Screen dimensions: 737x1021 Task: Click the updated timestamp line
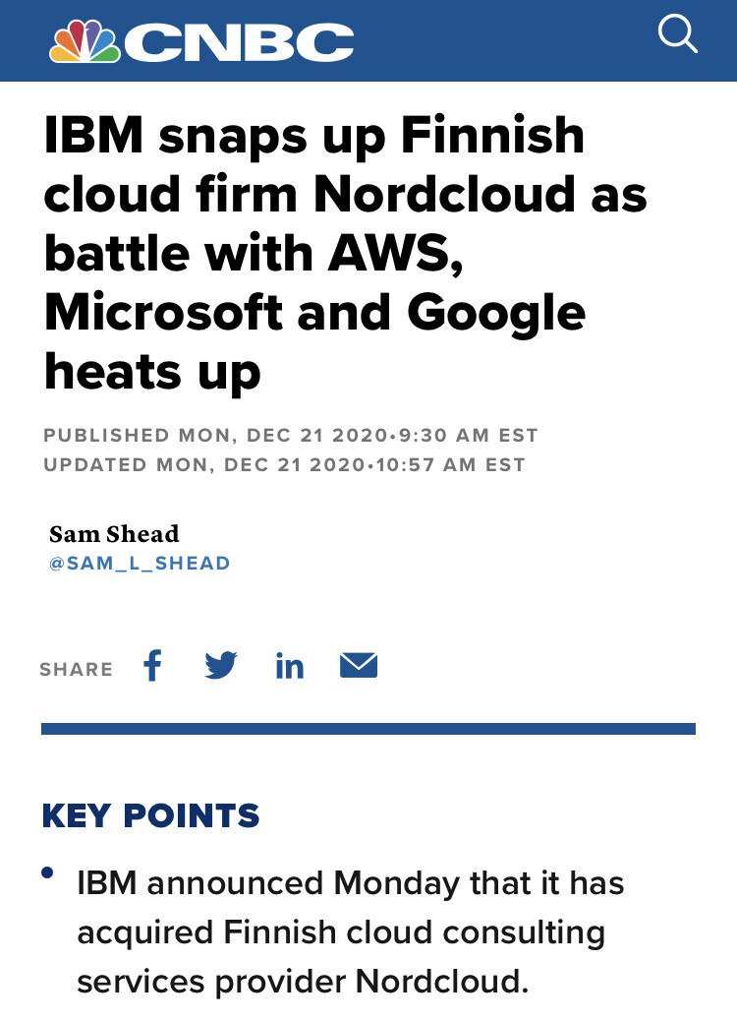coord(285,464)
